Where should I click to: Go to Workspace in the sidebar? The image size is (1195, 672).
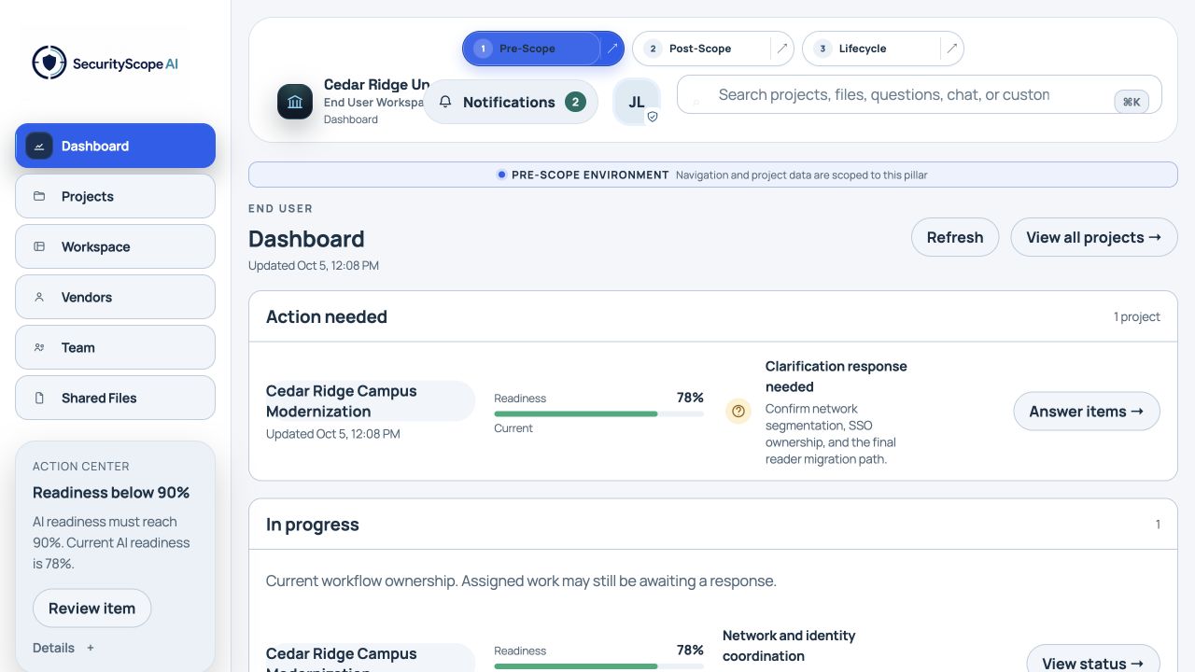tap(115, 246)
